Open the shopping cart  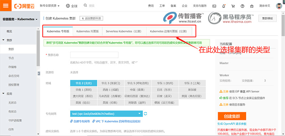point(233,6)
